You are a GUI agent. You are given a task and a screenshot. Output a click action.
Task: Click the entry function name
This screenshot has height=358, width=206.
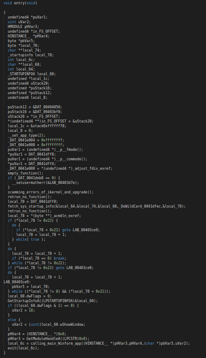(x=19, y=3)
